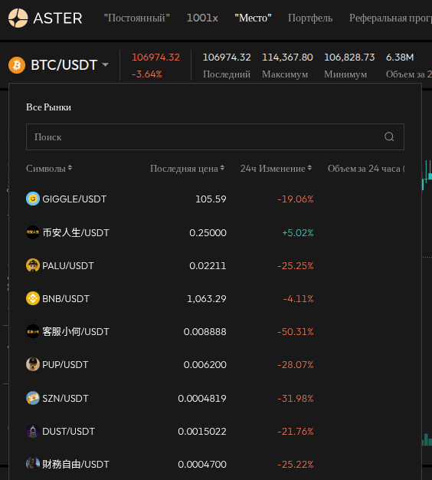The height and width of the screenshot is (480, 432).
Task: Click the +5.02% change value
Action: point(298,232)
